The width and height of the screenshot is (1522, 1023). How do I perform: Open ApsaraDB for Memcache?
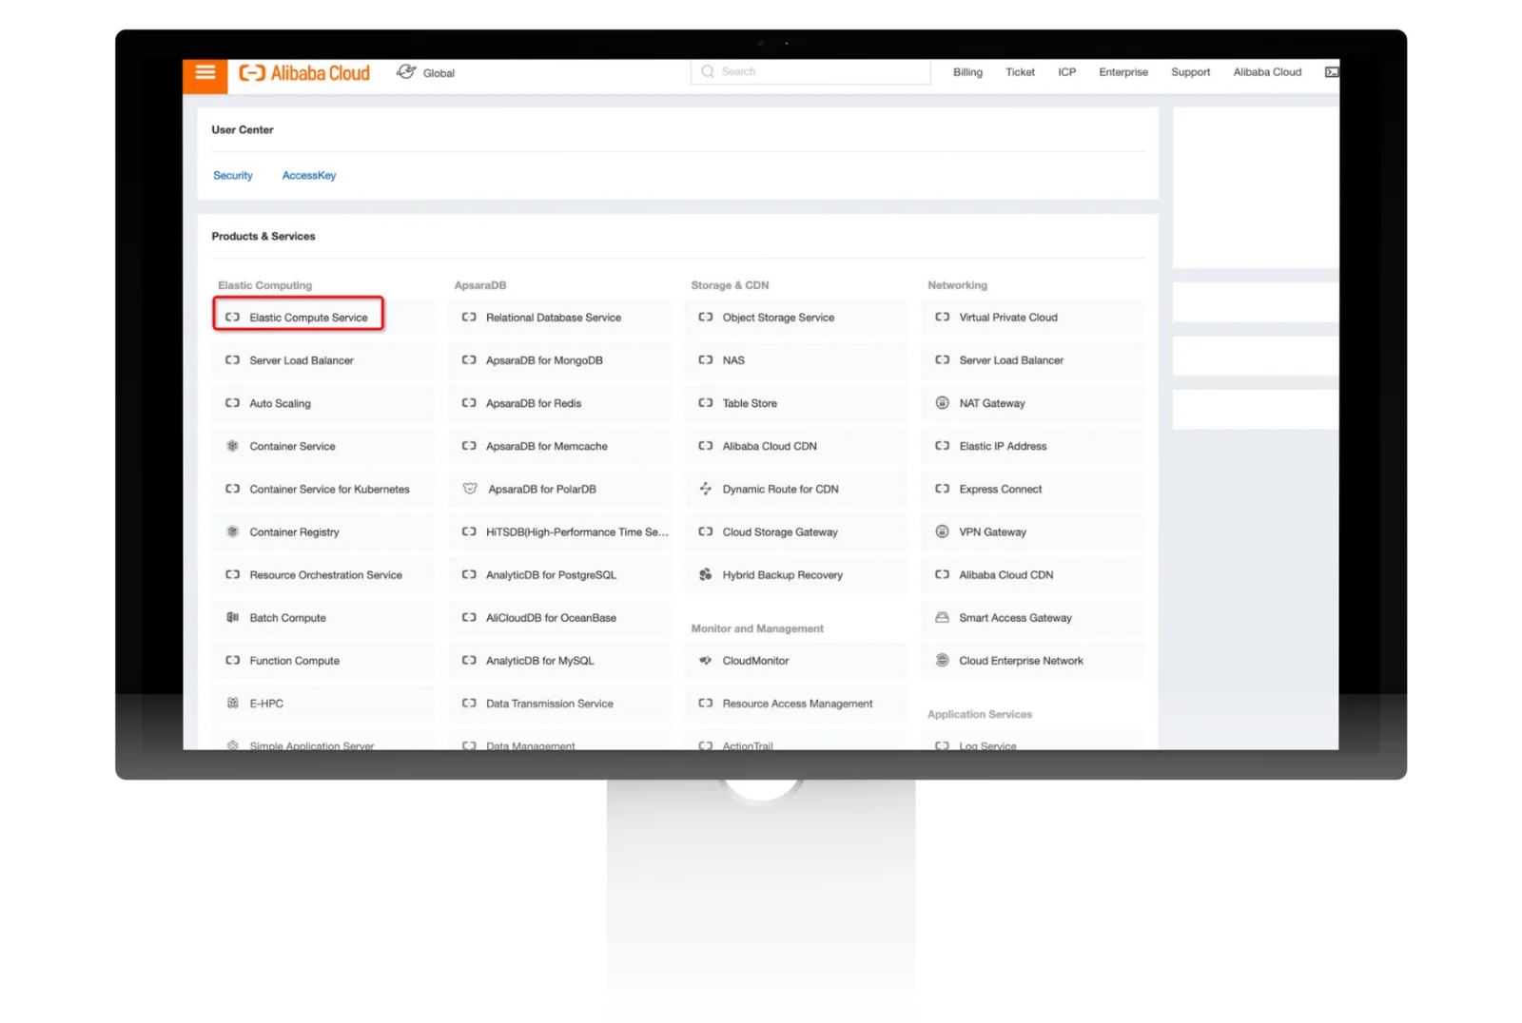click(559, 446)
